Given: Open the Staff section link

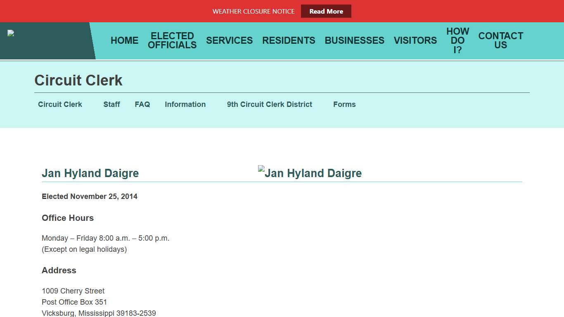Looking at the screenshot, I should (111, 104).
